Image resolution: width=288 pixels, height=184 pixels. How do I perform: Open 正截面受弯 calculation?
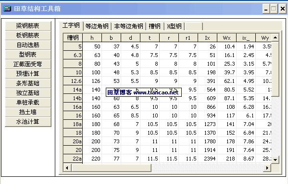pos(28,64)
